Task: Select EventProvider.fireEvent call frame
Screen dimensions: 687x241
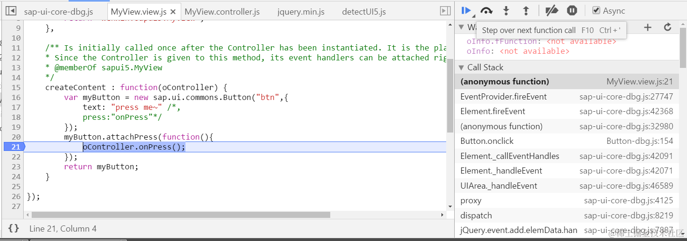Action: (567, 97)
